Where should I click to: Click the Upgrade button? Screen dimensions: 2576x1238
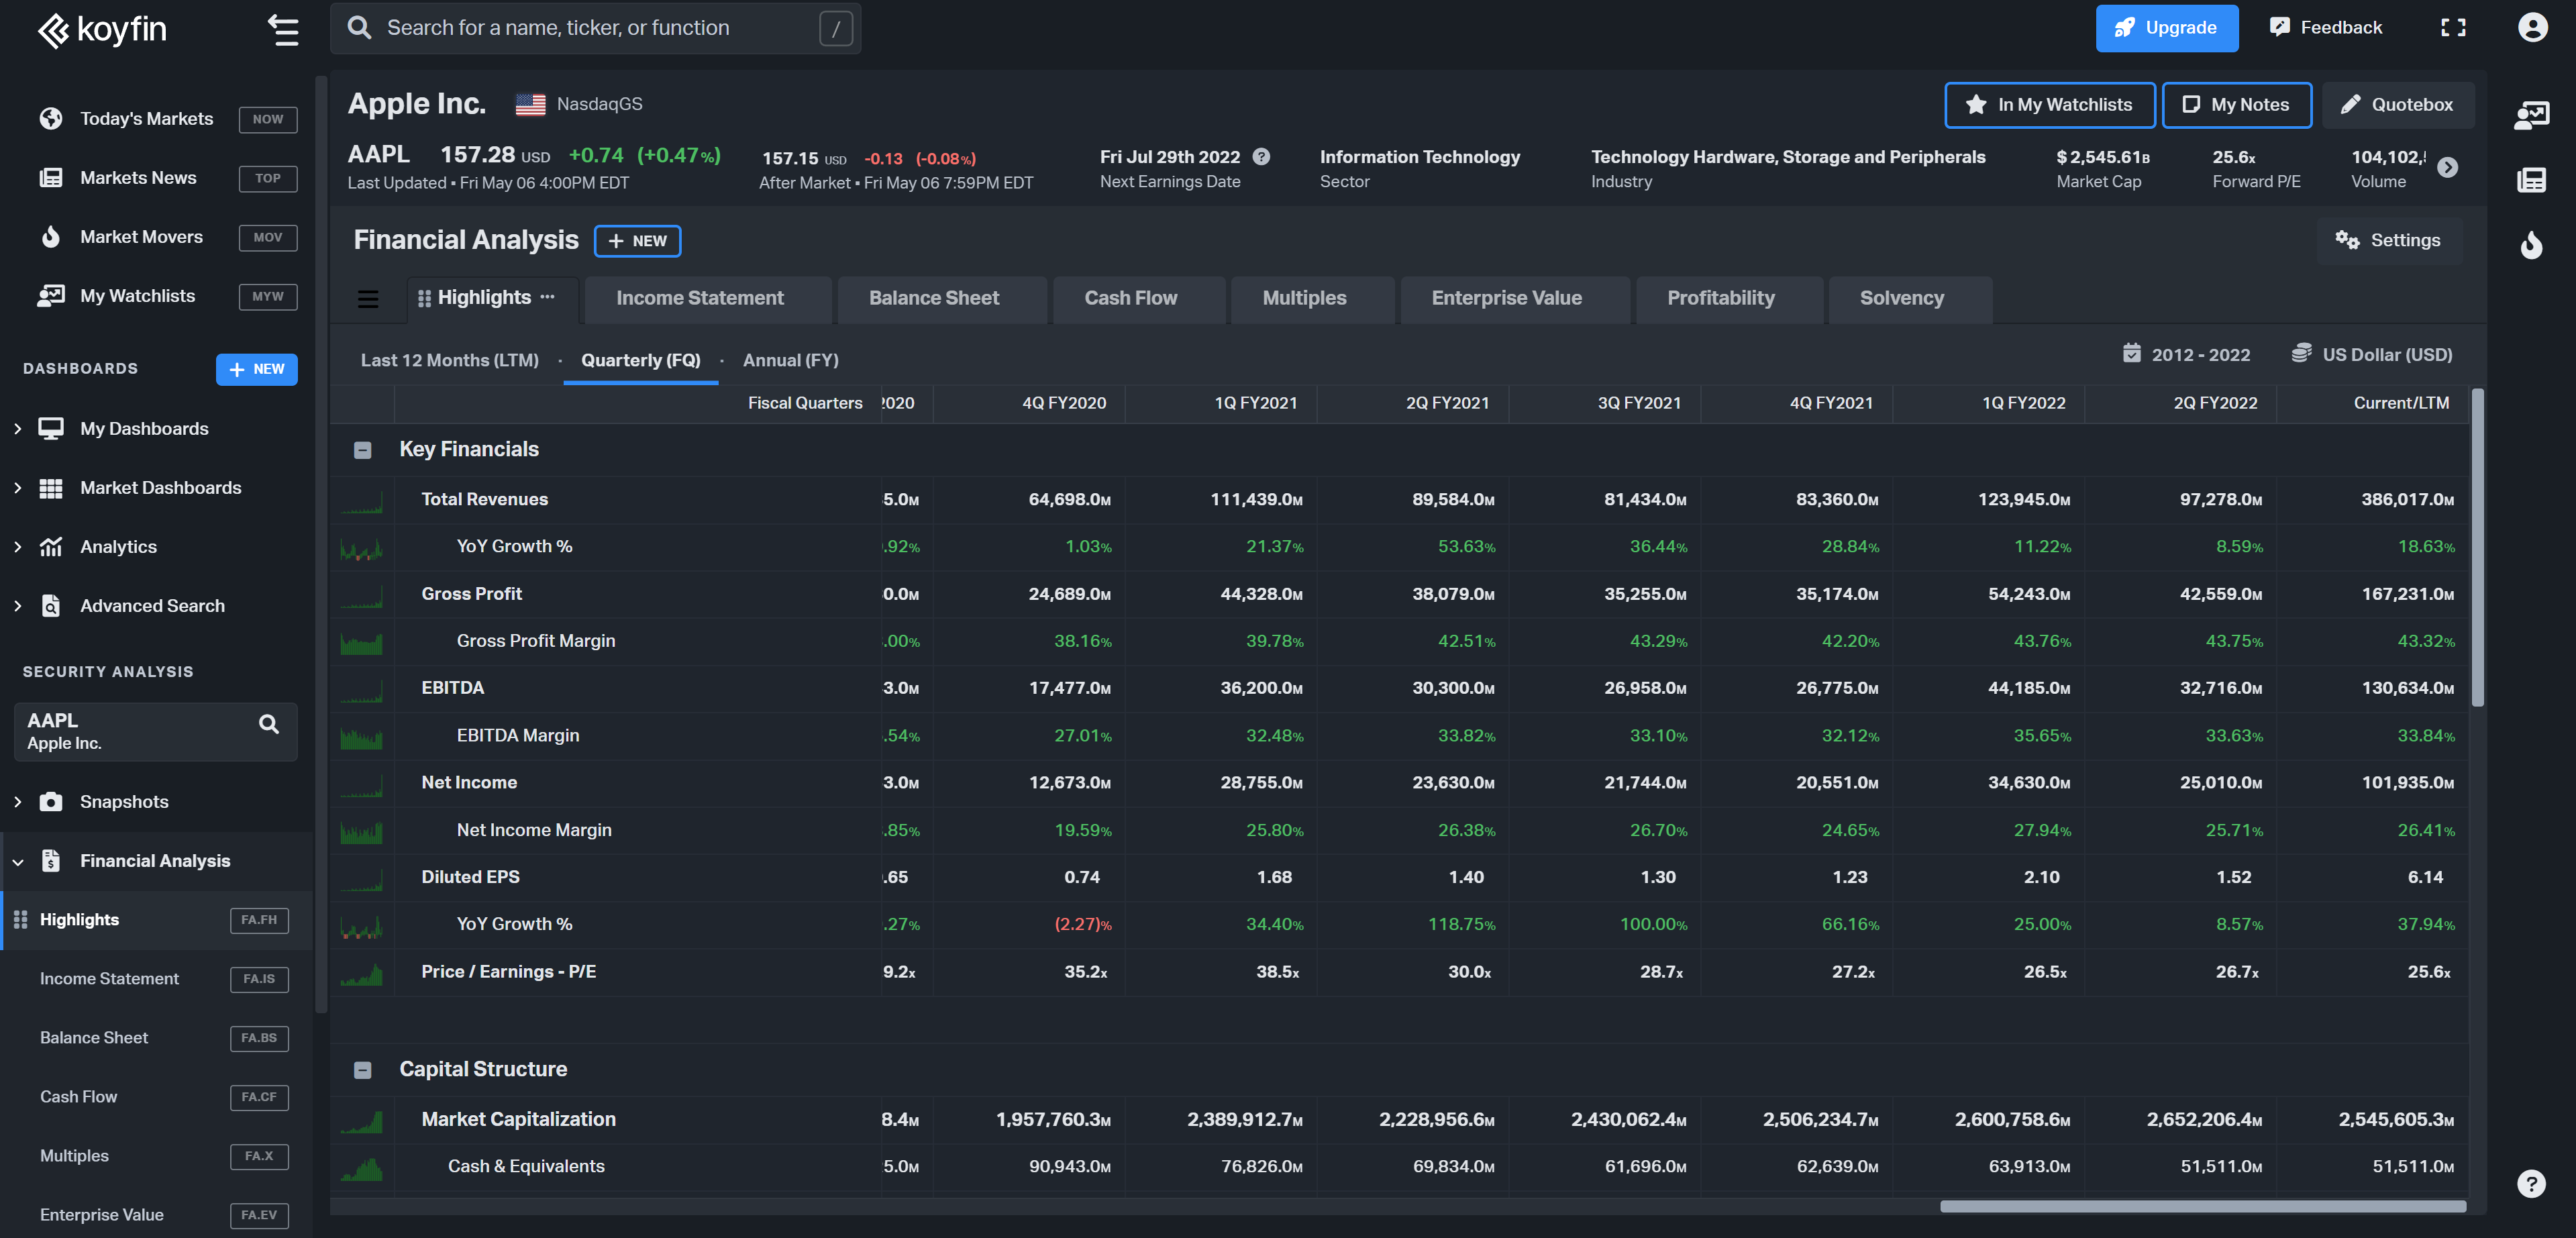coord(2166,27)
